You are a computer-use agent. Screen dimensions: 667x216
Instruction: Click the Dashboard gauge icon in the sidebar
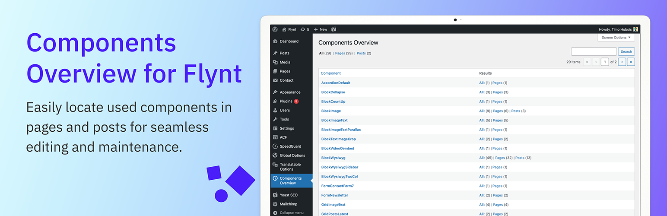(x=275, y=41)
